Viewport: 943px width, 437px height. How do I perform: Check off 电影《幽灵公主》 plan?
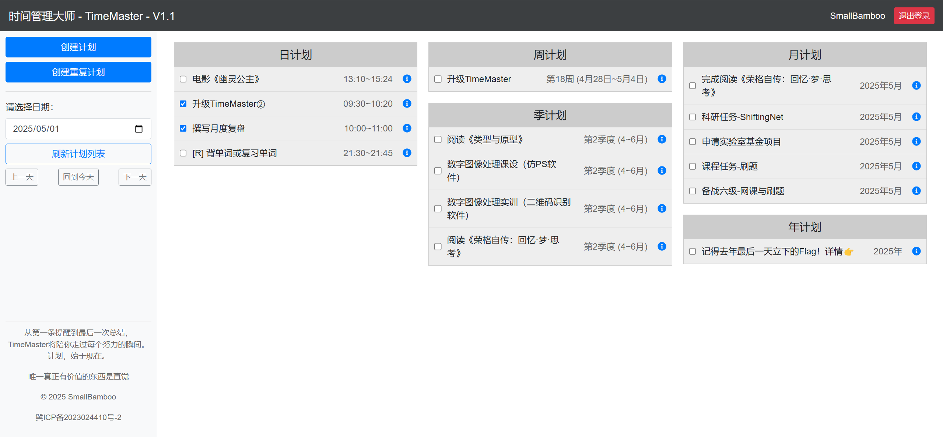pyautogui.click(x=183, y=79)
